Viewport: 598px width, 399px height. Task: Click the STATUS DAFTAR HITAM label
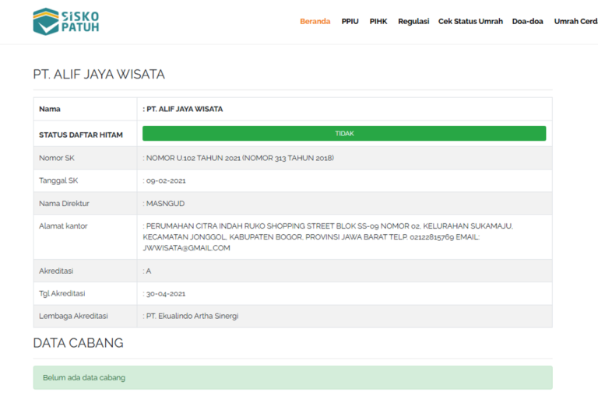81,135
